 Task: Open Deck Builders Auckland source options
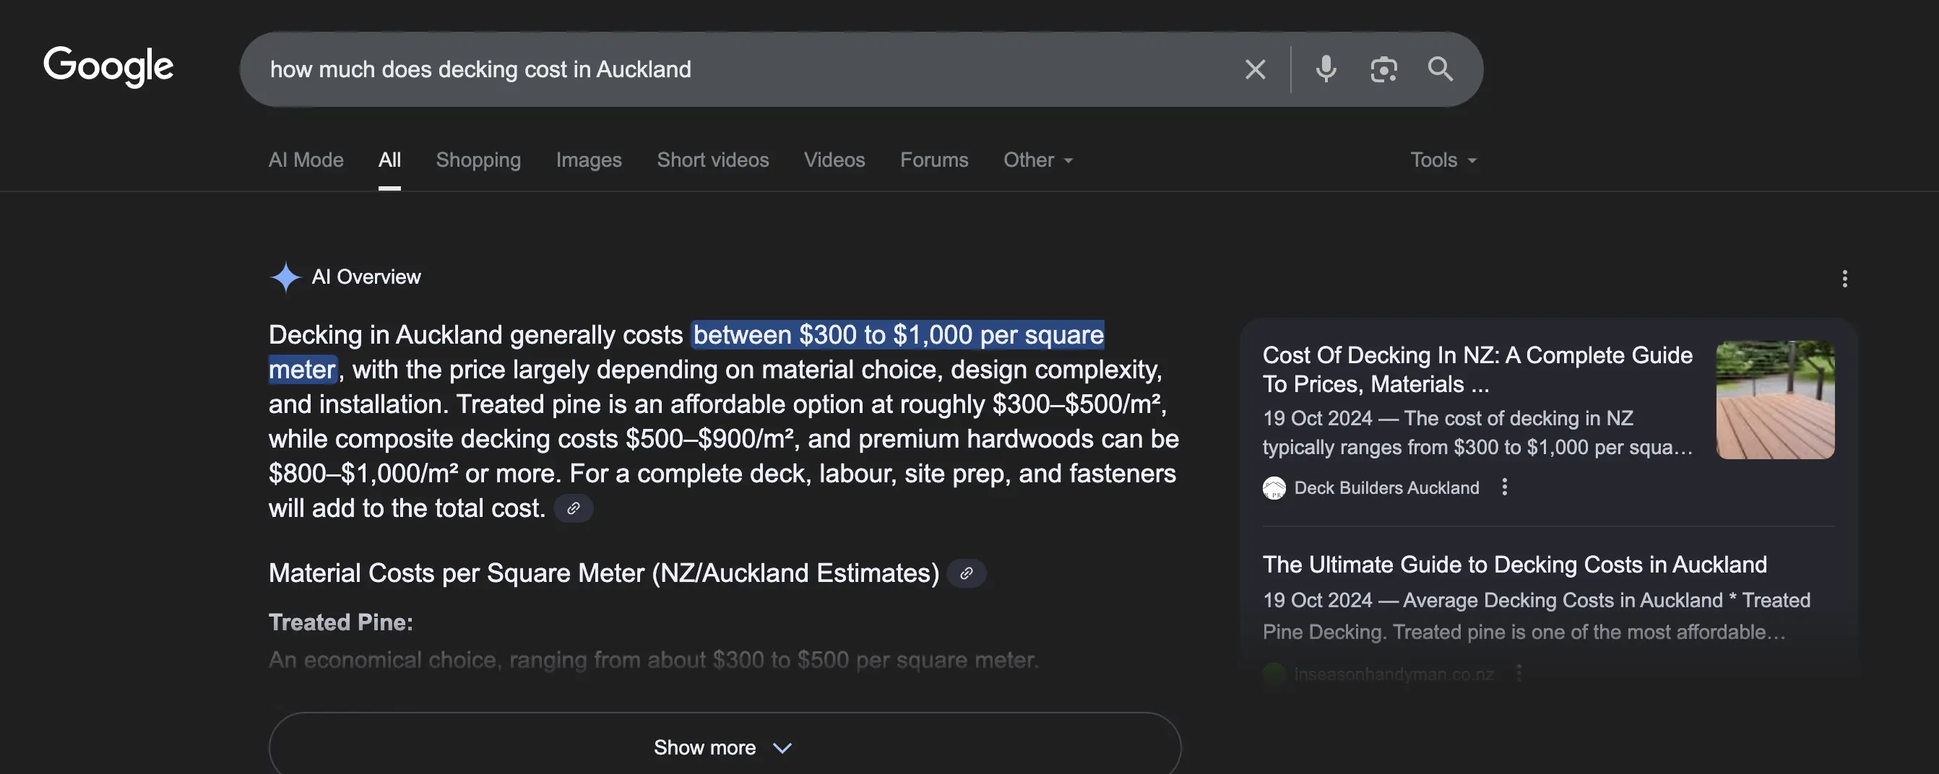click(1505, 487)
